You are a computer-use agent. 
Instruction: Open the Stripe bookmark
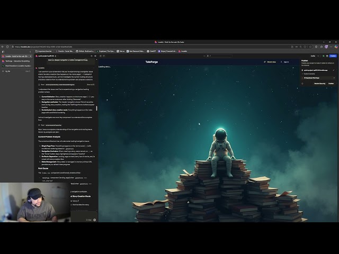[167, 51]
